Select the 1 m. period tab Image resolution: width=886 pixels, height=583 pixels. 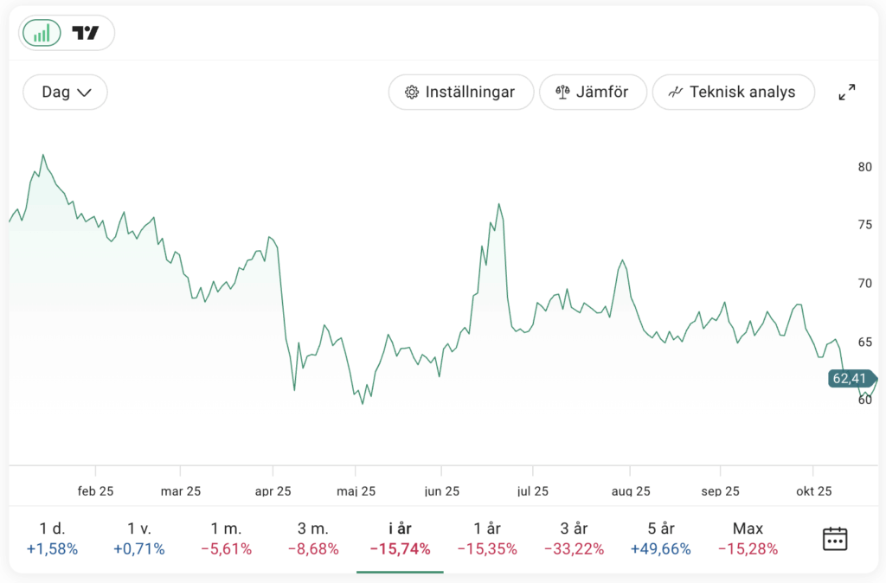click(x=226, y=538)
